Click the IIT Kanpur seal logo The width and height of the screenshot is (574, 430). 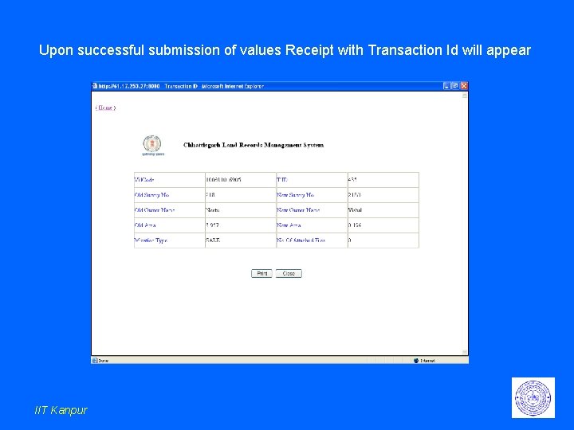point(533,397)
